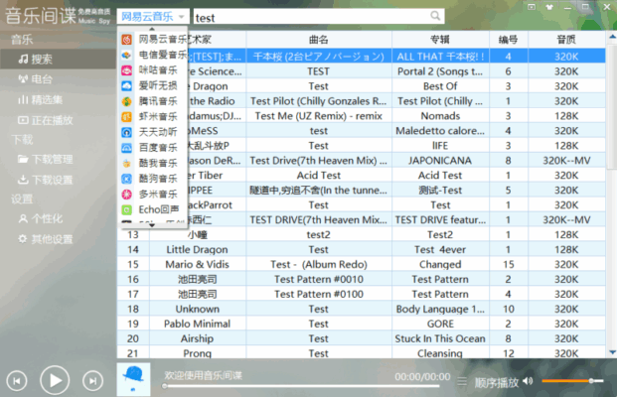617x397 pixels.
Task: Sort by the 专辑 column header
Action: click(x=440, y=40)
